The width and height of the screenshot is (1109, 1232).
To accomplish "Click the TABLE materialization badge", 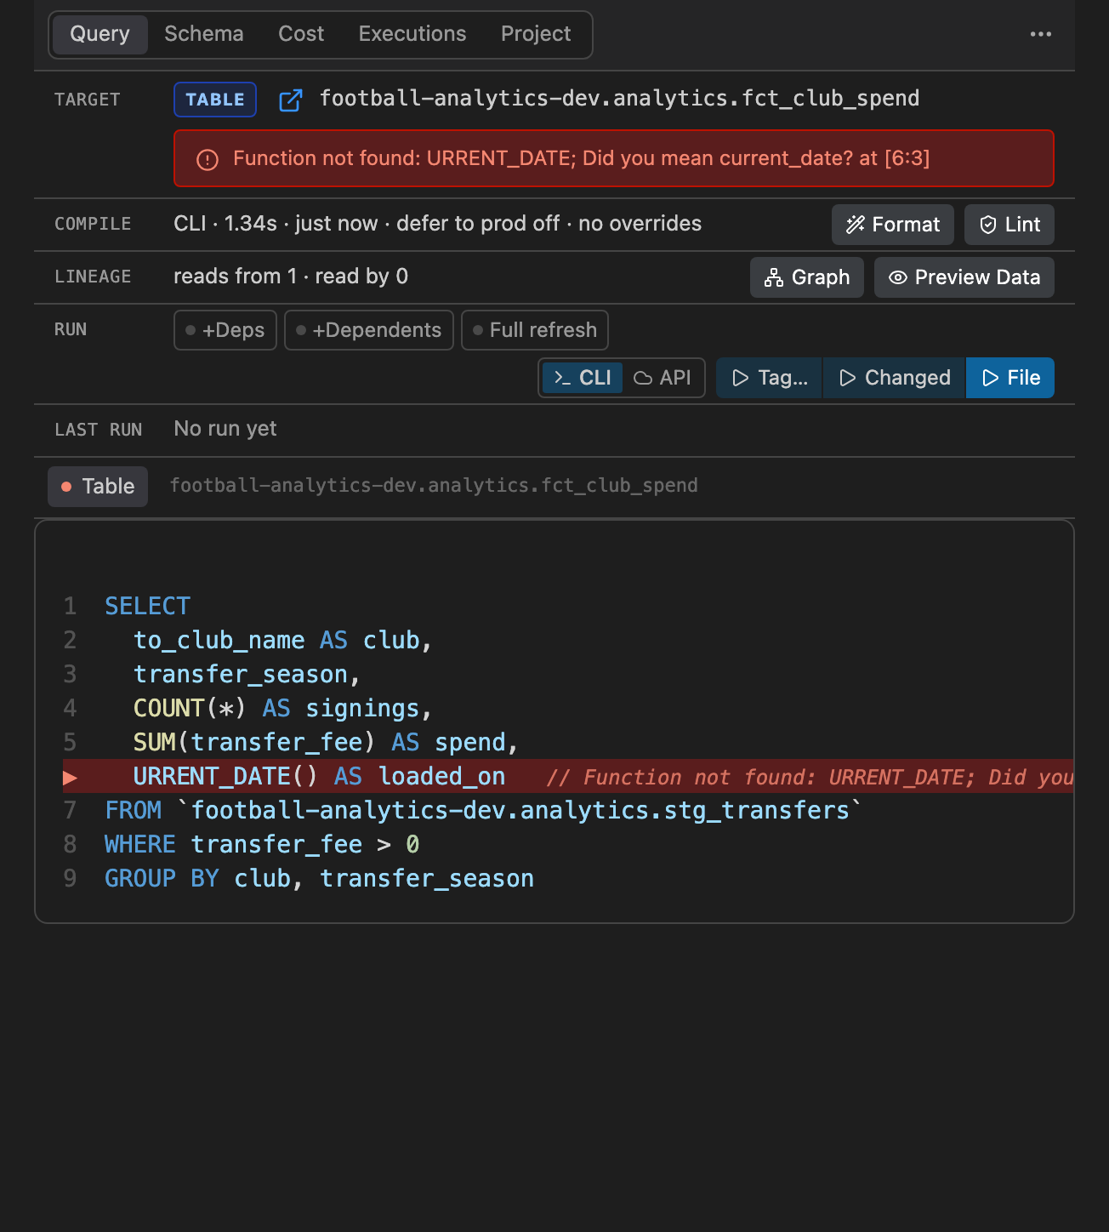I will click(215, 100).
